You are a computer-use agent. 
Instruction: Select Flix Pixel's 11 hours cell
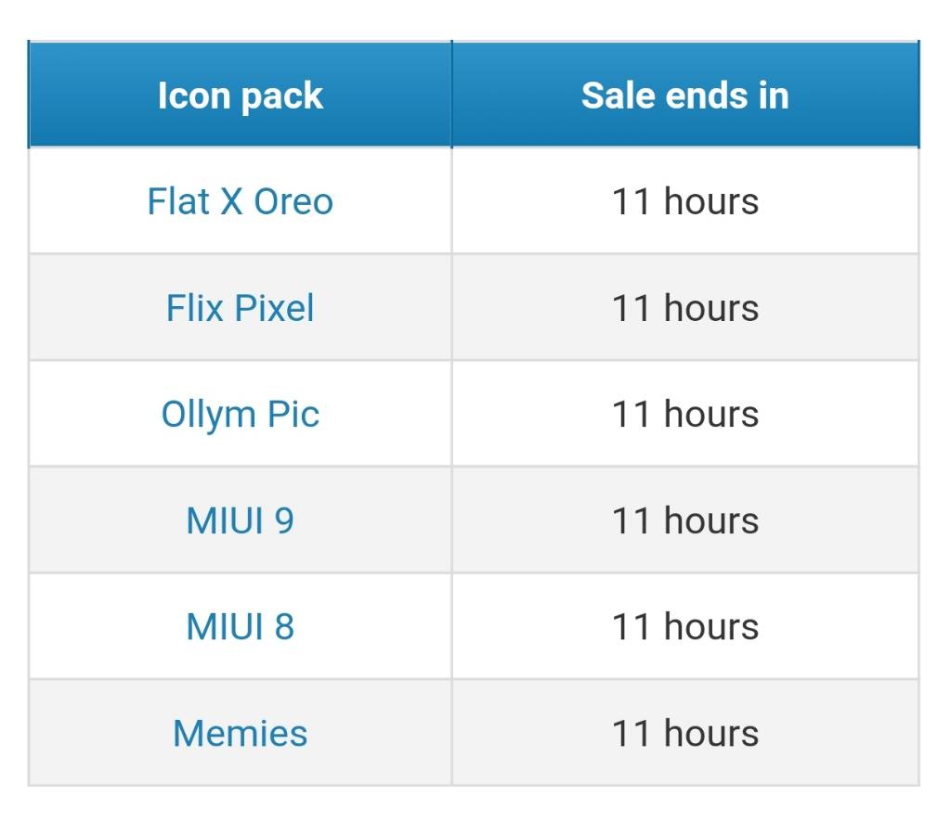tap(686, 308)
